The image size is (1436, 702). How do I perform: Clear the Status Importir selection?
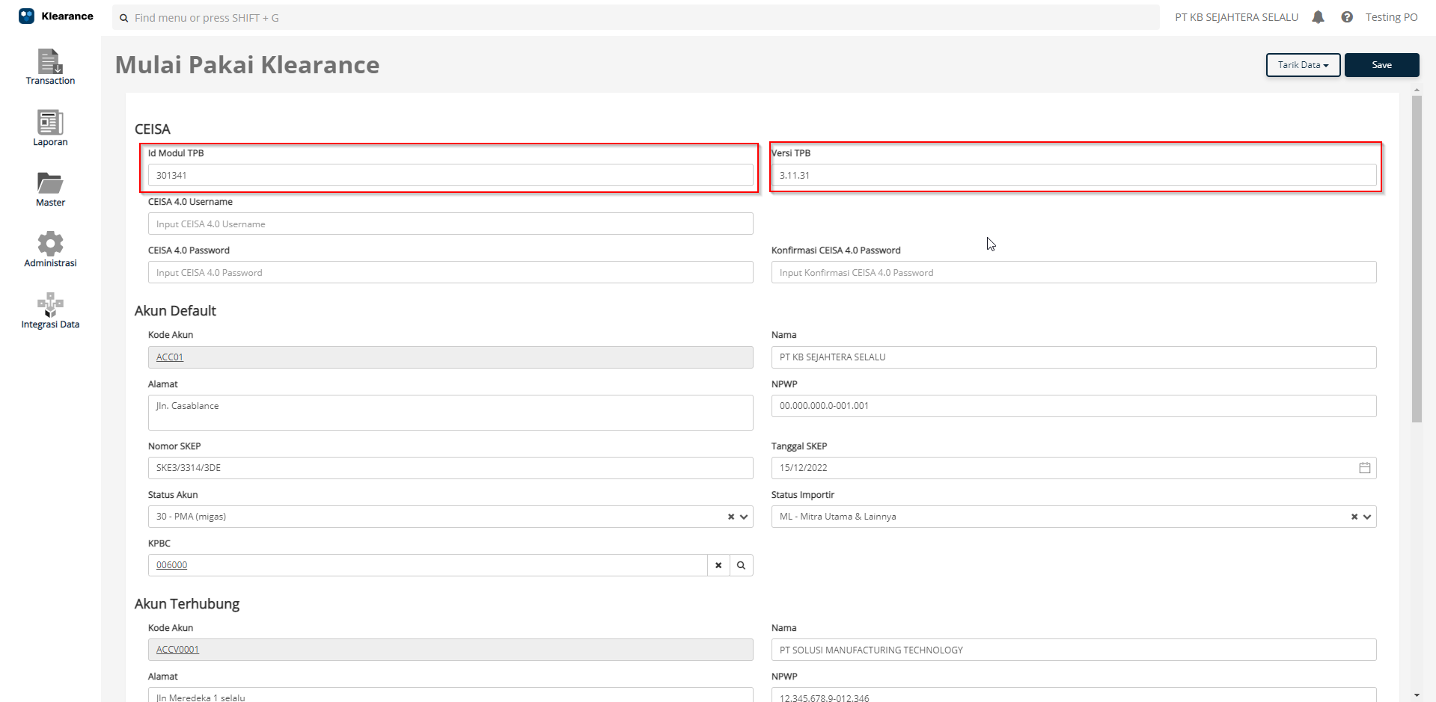click(1354, 517)
